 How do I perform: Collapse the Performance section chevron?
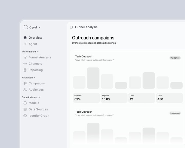point(38,52)
